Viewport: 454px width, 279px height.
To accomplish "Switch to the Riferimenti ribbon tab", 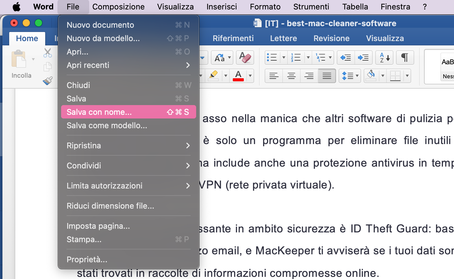I will tap(233, 38).
